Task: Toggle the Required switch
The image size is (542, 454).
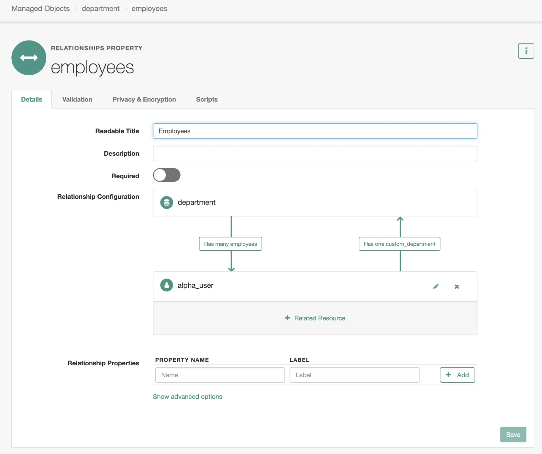Action: [166, 175]
